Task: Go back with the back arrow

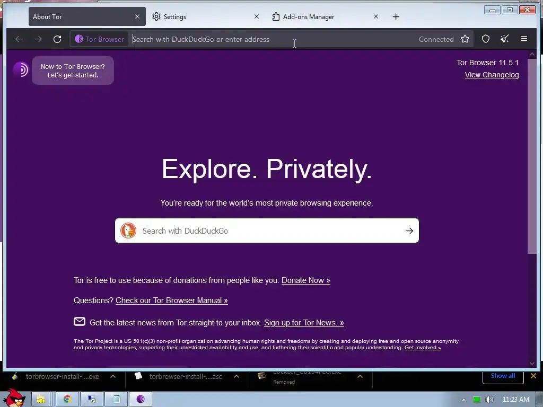Action: 19,39
